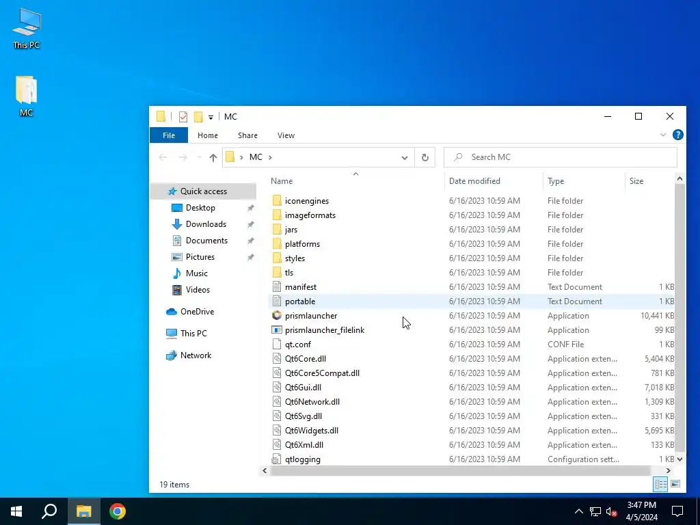Switch to the View ribbon tab
This screenshot has height=525, width=700.
click(286, 135)
